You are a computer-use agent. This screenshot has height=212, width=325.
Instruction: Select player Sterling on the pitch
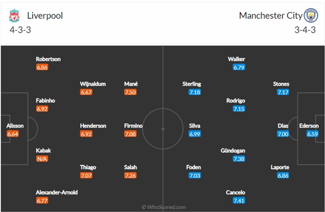[x=192, y=84]
